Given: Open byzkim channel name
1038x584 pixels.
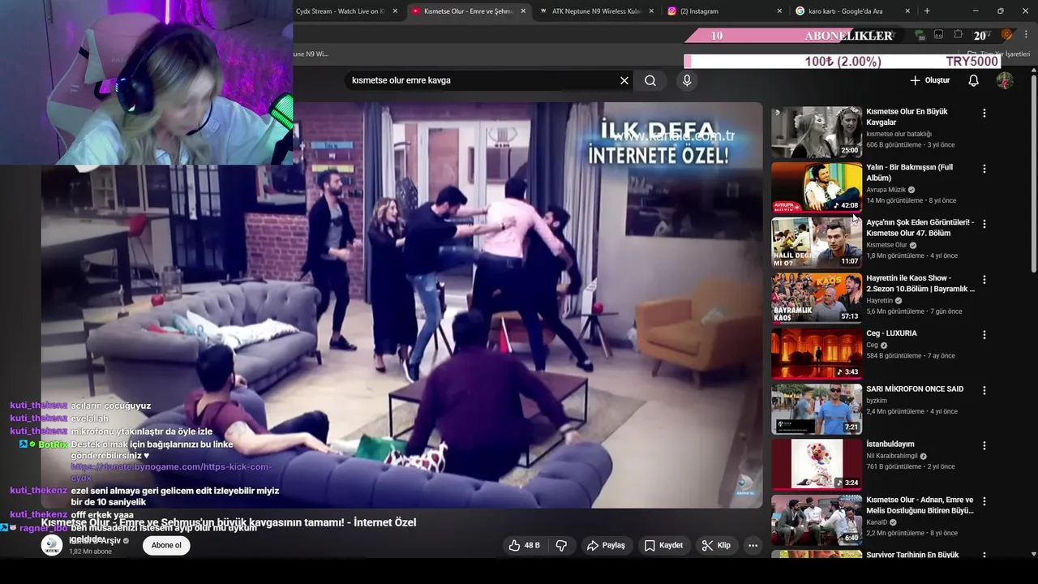Looking at the screenshot, I should [x=877, y=400].
